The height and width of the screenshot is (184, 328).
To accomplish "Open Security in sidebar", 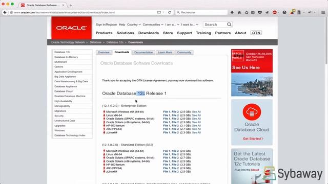I will click(x=59, y=116).
